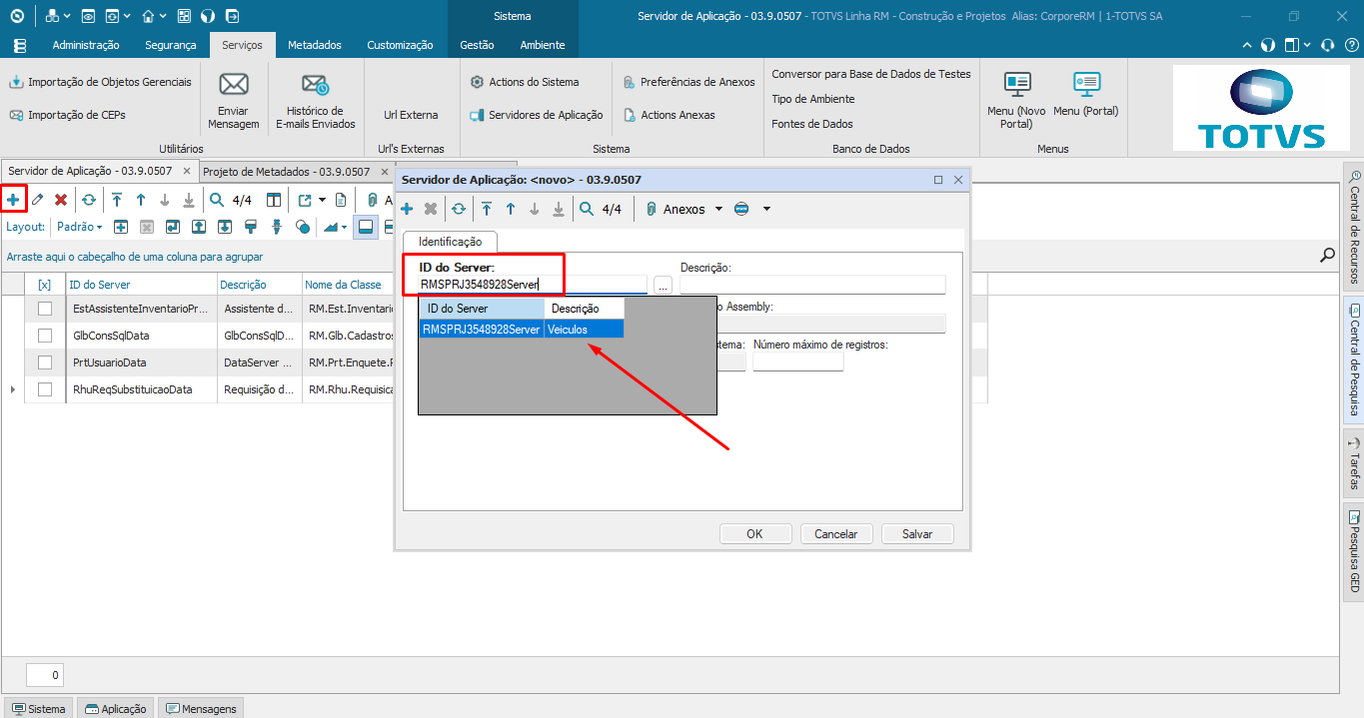Viewport: 1364px width, 718px height.
Task: Click the Salvar button
Action: click(917, 534)
